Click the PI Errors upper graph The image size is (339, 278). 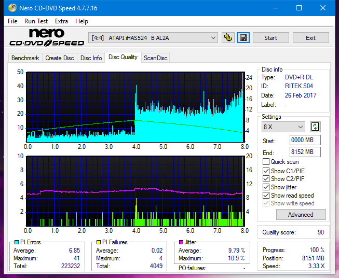(x=135, y=107)
